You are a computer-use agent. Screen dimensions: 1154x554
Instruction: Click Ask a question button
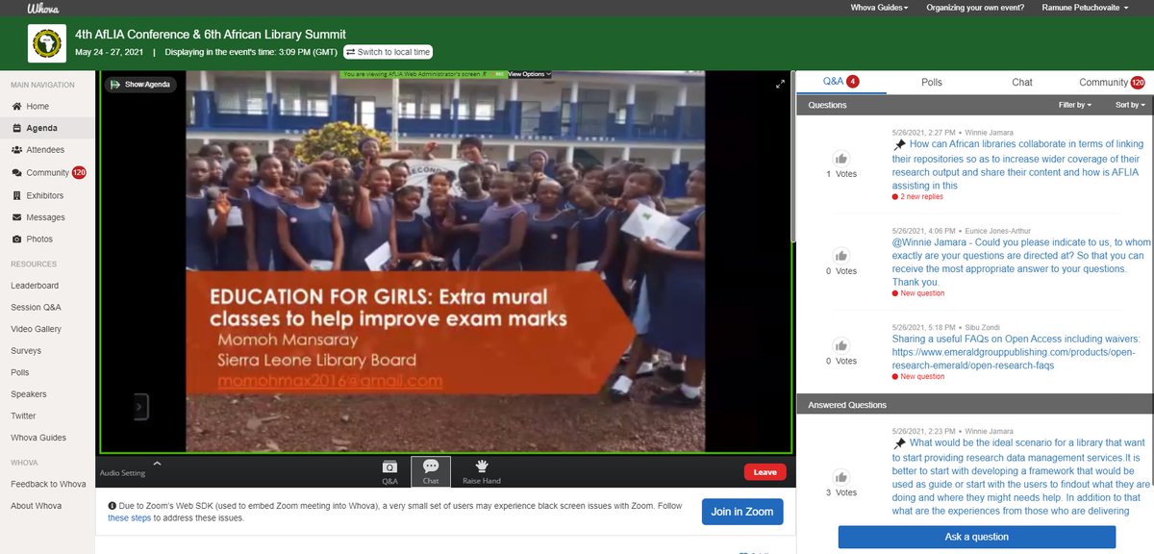pyautogui.click(x=976, y=537)
